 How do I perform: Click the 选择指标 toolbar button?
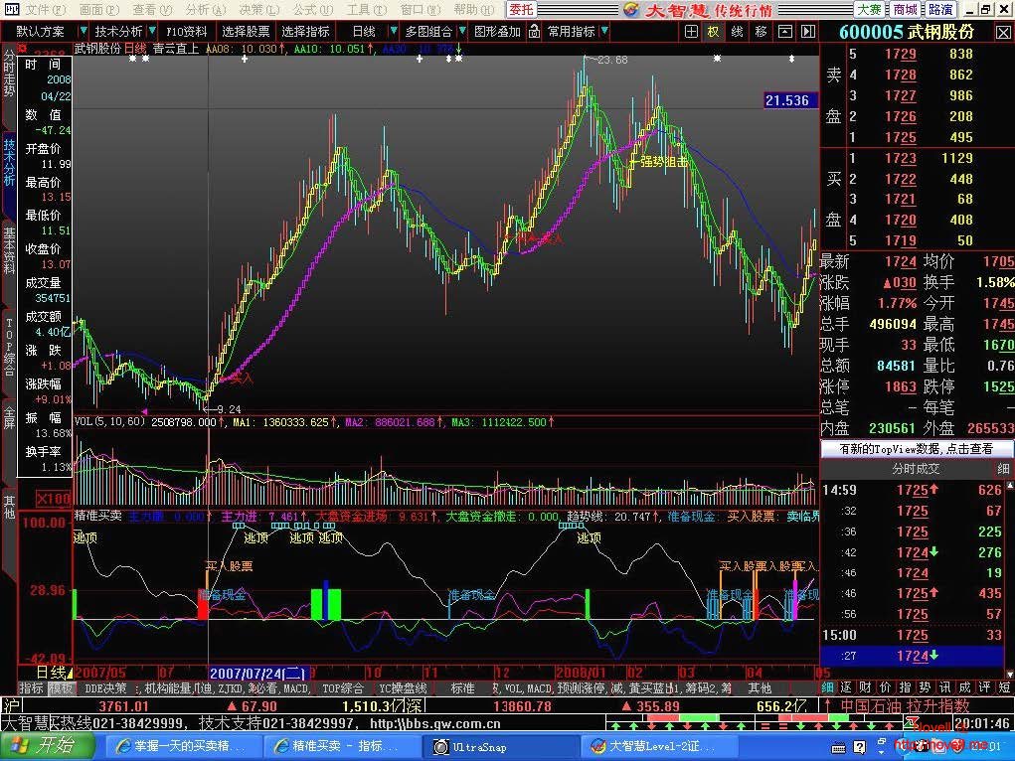click(305, 31)
